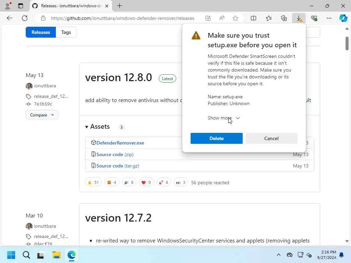Click the Downloads toolbar icon
Screen dimensions: 351x263
point(299,18)
